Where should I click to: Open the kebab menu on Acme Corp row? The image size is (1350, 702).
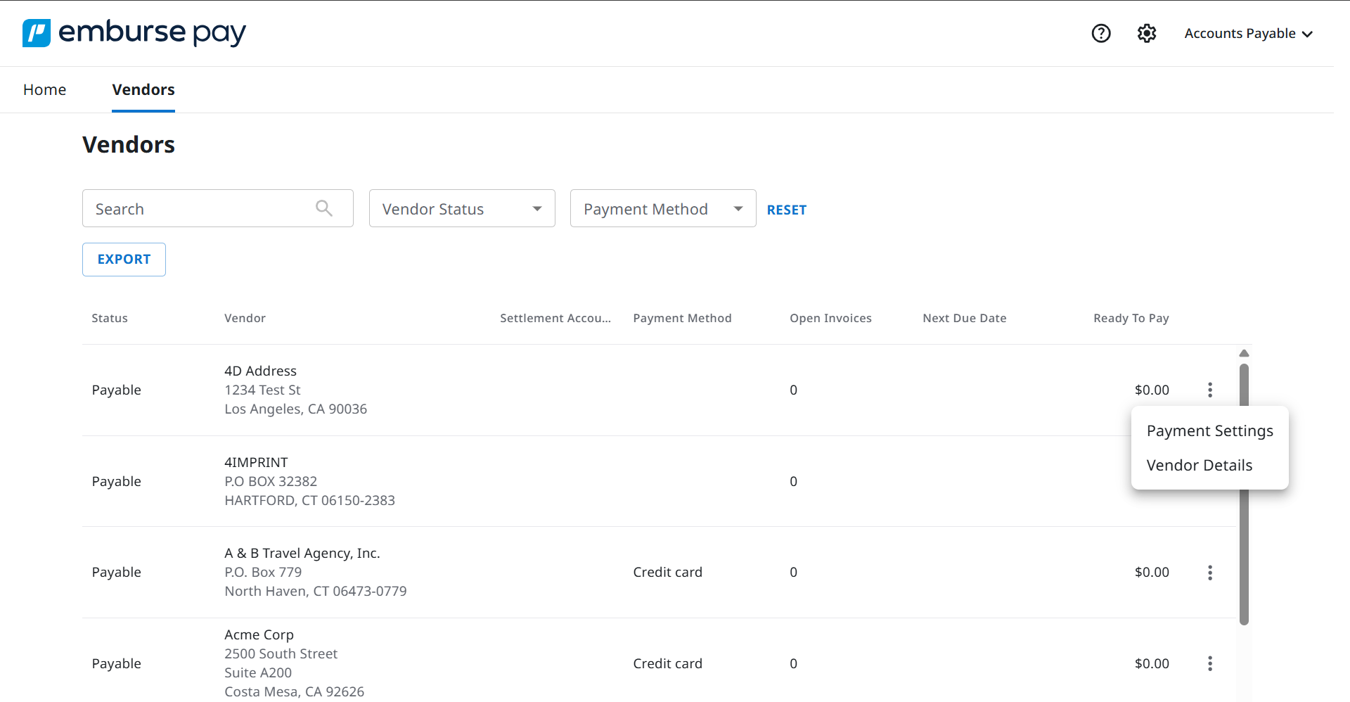pyautogui.click(x=1210, y=663)
